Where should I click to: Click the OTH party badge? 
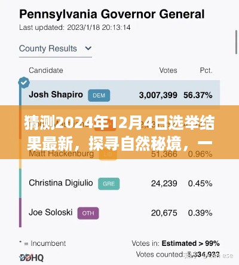pyautogui.click(x=88, y=213)
